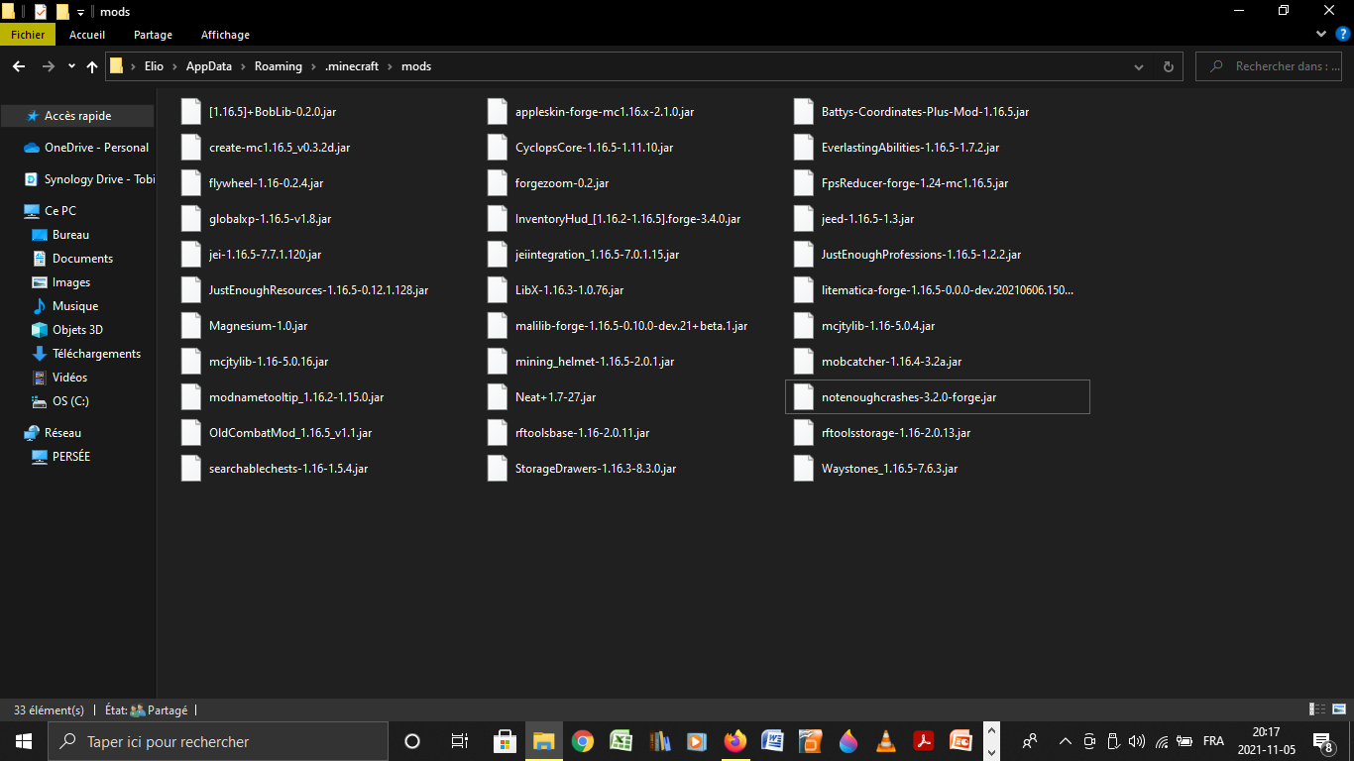Refresh the mods folder view
The height and width of the screenshot is (761, 1354).
[x=1168, y=66]
